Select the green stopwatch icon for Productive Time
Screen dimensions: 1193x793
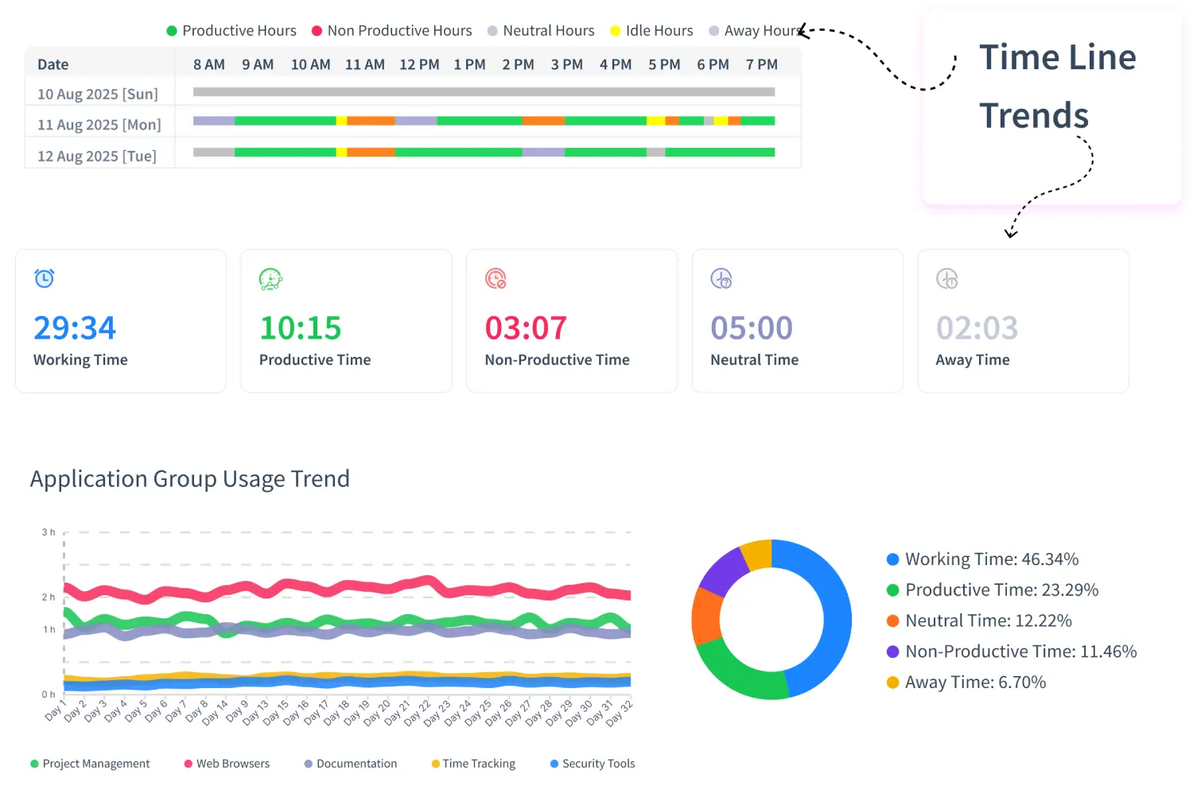click(x=270, y=278)
